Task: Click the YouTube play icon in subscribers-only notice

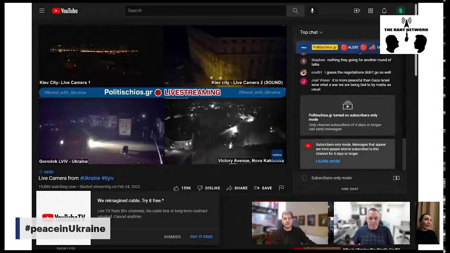Action: tap(308, 146)
